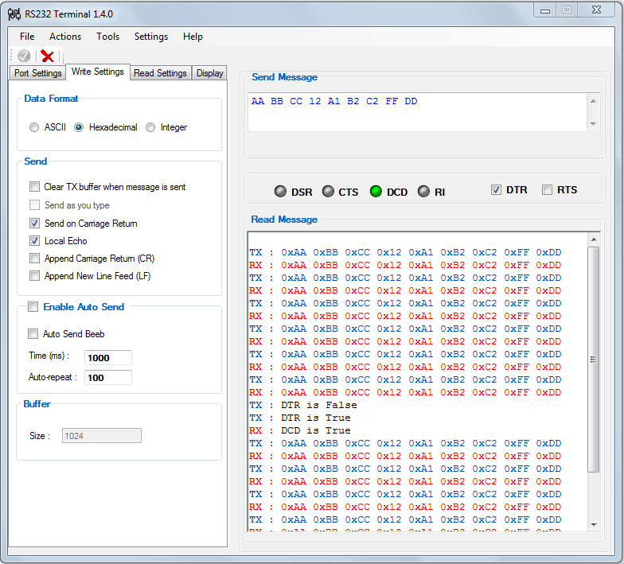Image resolution: width=624 pixels, height=564 pixels.
Task: Click Send Message scrollbar down arrow
Action: 593,124
